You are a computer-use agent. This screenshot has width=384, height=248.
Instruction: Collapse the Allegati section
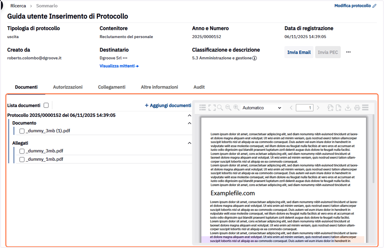tap(189, 143)
